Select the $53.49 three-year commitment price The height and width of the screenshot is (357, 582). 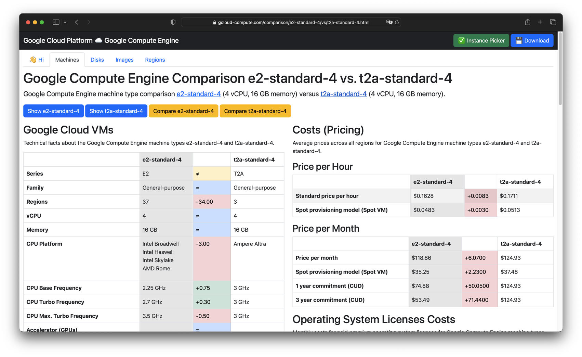pyautogui.click(x=435, y=300)
